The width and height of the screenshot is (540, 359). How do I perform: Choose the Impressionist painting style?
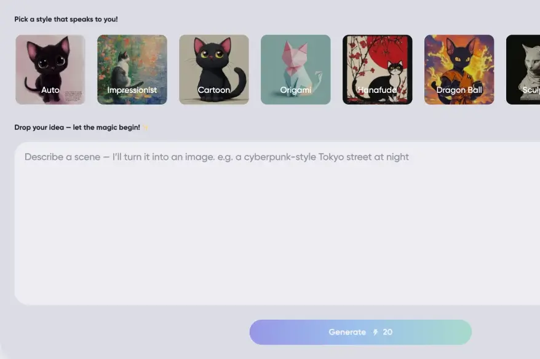(x=132, y=69)
